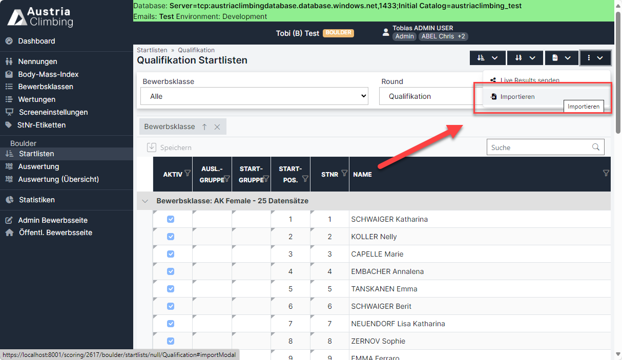Go to Nennungen in the sidebar
The height and width of the screenshot is (360, 622).
point(37,61)
